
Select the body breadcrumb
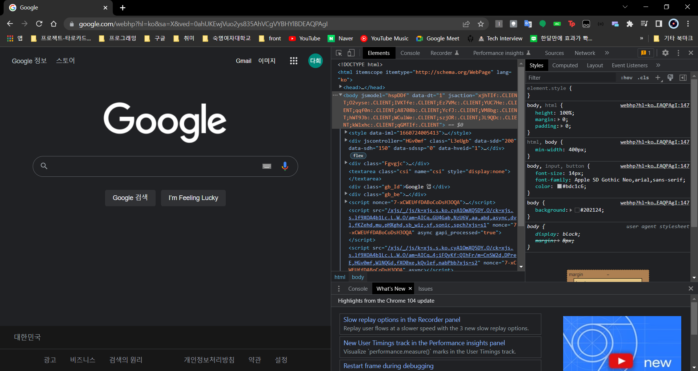click(x=358, y=277)
